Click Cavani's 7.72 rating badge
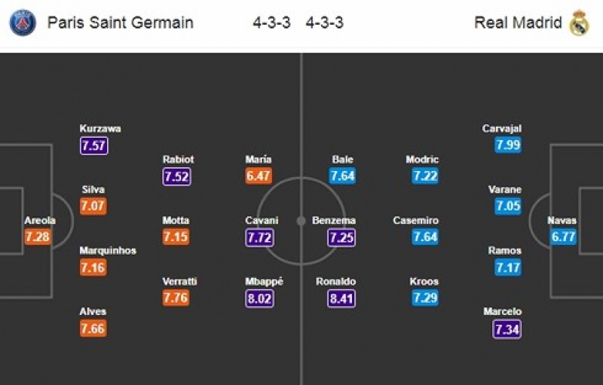Viewport: 603px width, 385px height. click(260, 237)
